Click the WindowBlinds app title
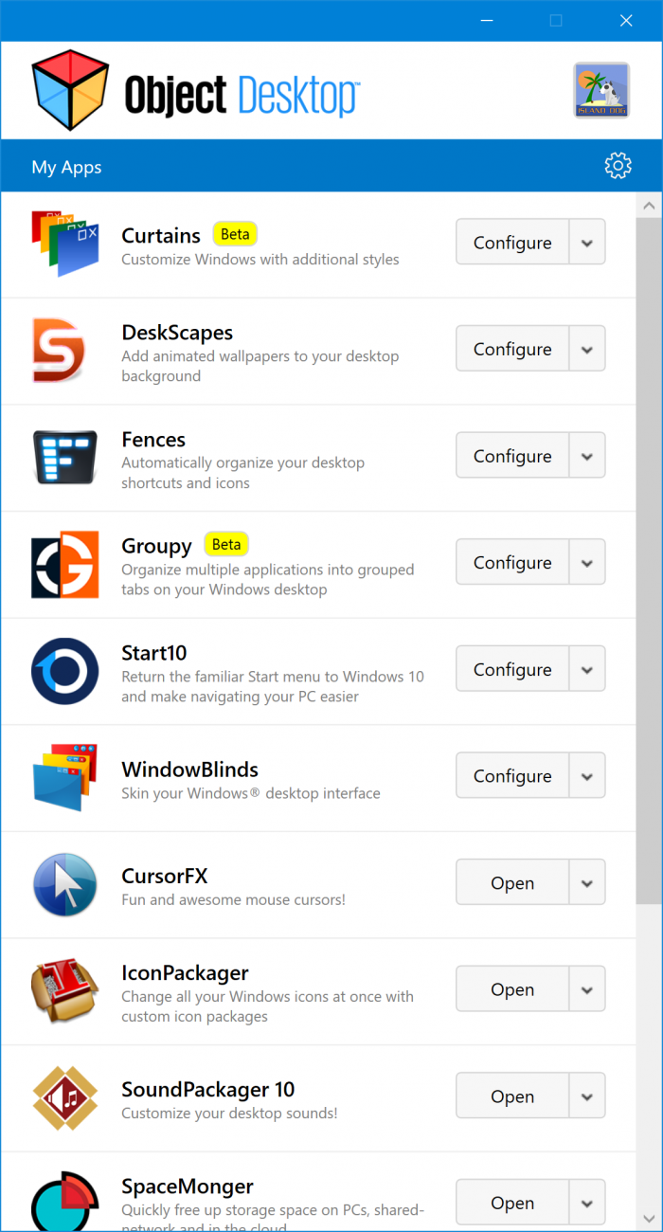 tap(189, 770)
